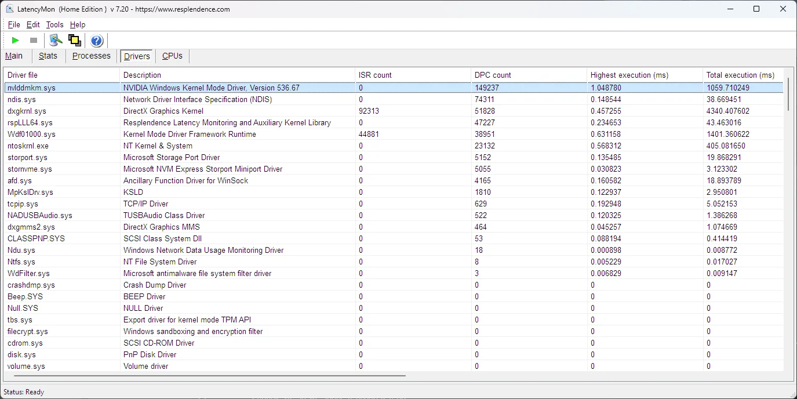Select the MpKslDrv.sys driver file name

tap(30, 192)
